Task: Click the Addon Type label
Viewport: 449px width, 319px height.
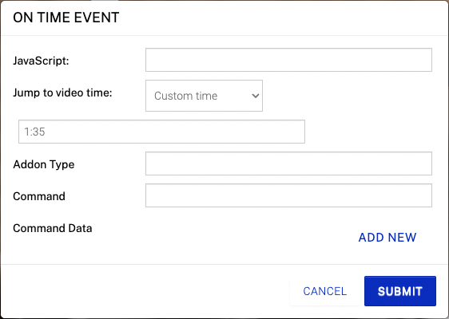Action: 43,164
